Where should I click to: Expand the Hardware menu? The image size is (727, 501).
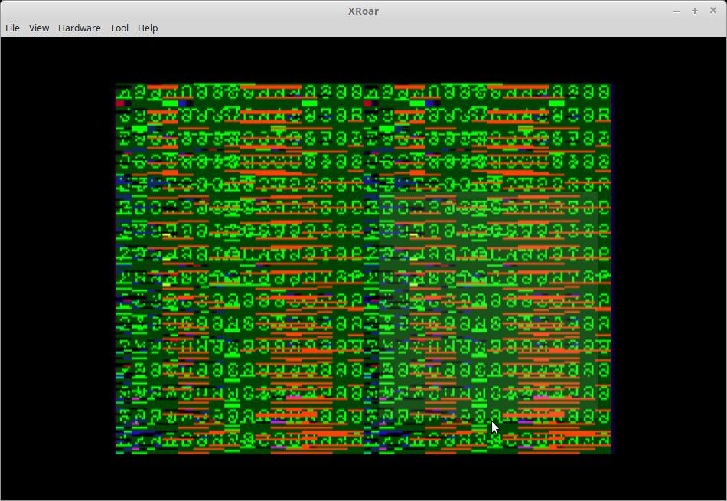[x=79, y=28]
